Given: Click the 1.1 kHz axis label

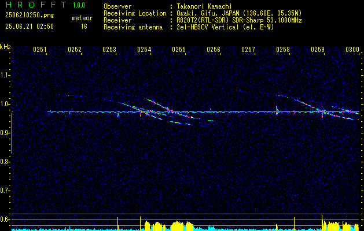Looking at the screenshot, I should pos(5,75).
